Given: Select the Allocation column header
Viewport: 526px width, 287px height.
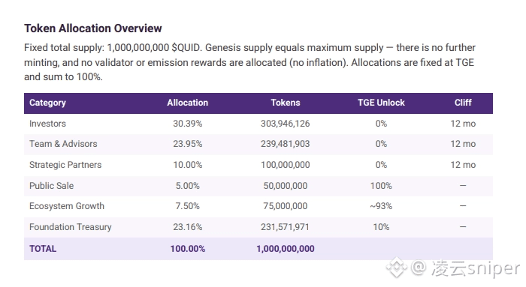Looking at the screenshot, I should 188,103.
